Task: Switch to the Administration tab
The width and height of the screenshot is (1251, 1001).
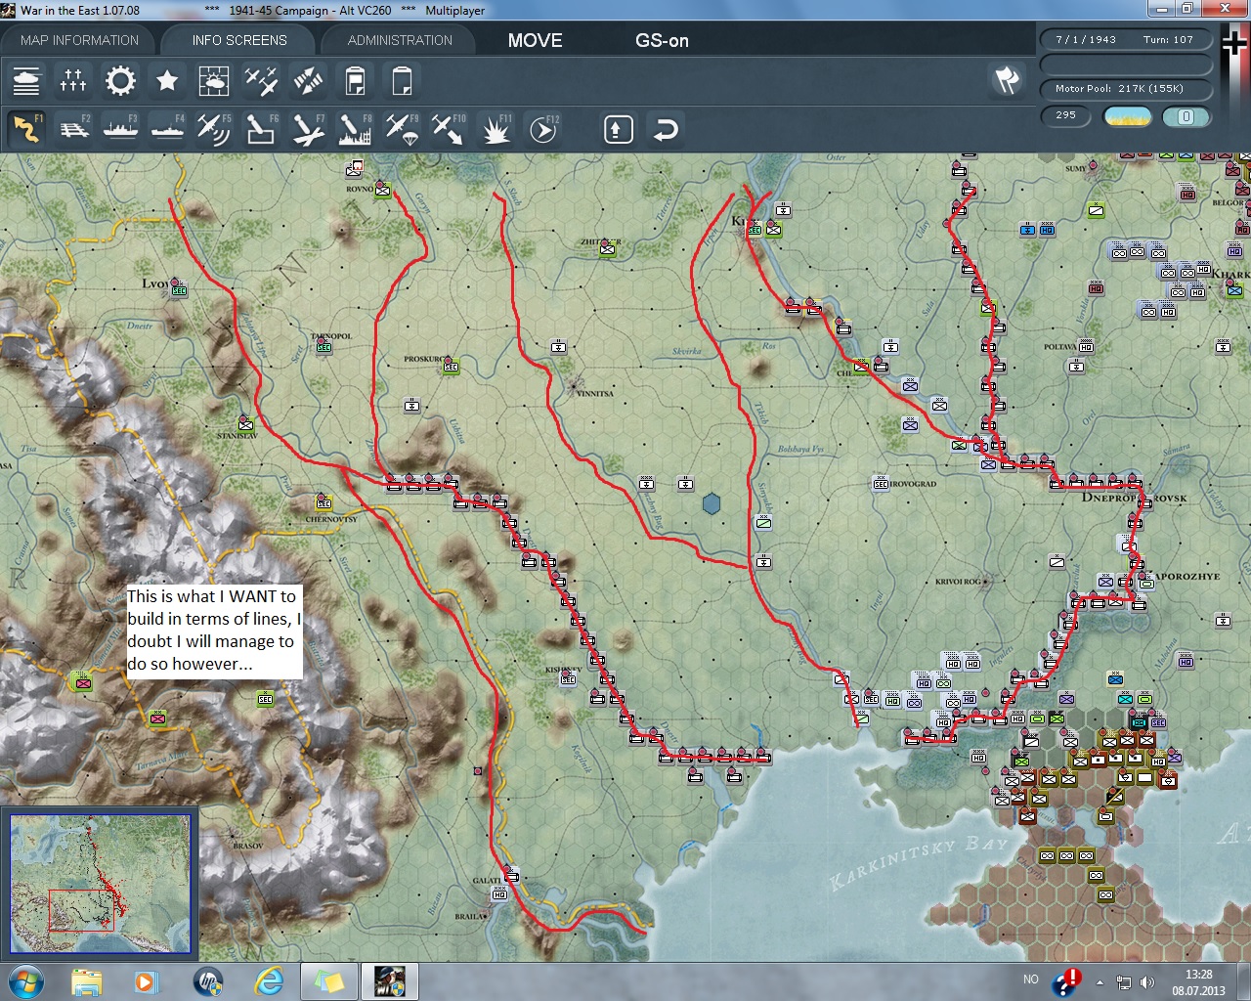Action: click(400, 40)
